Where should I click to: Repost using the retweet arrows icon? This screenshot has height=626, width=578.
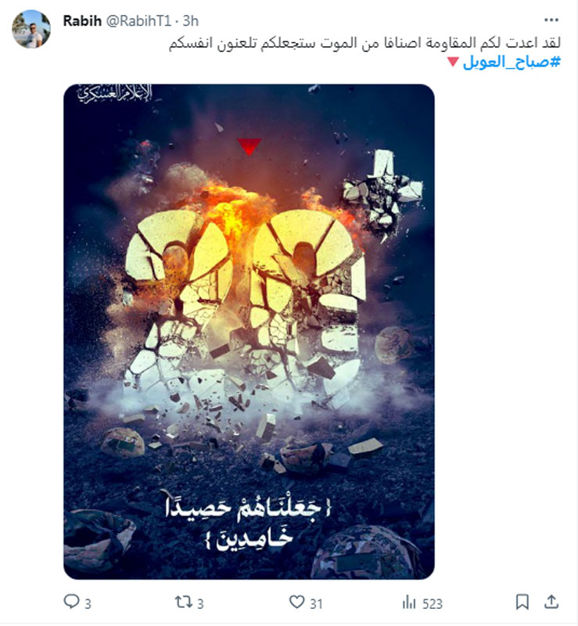coord(184,602)
